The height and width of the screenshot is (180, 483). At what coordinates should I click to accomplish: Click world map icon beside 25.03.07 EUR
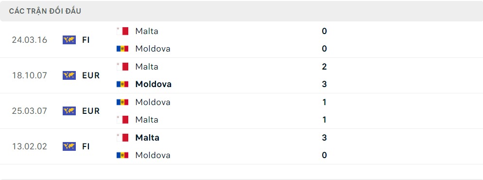(69, 111)
